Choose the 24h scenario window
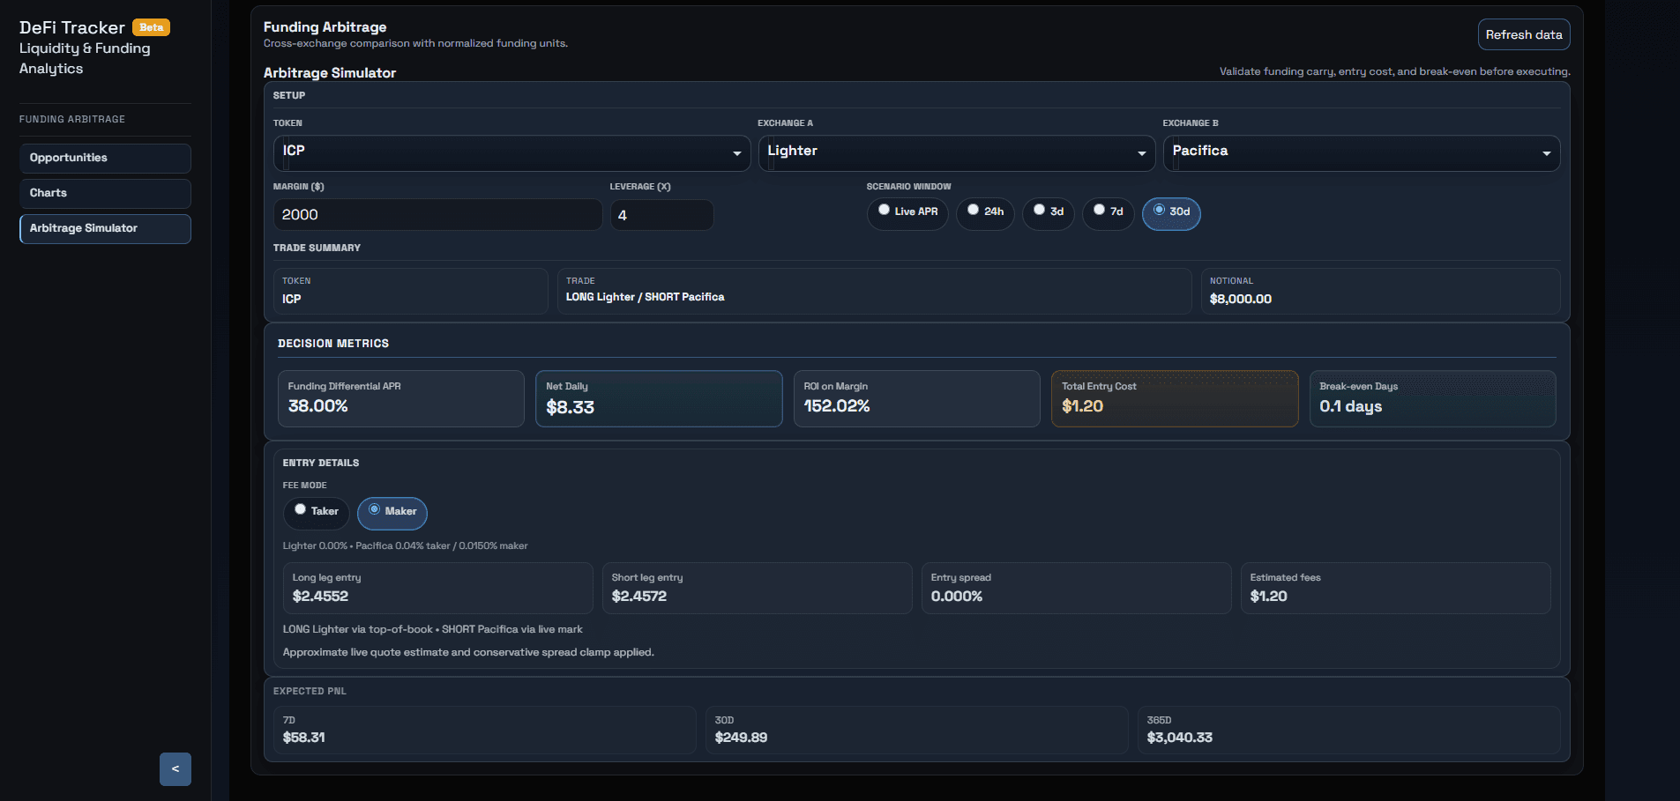The height and width of the screenshot is (801, 1680). point(984,213)
